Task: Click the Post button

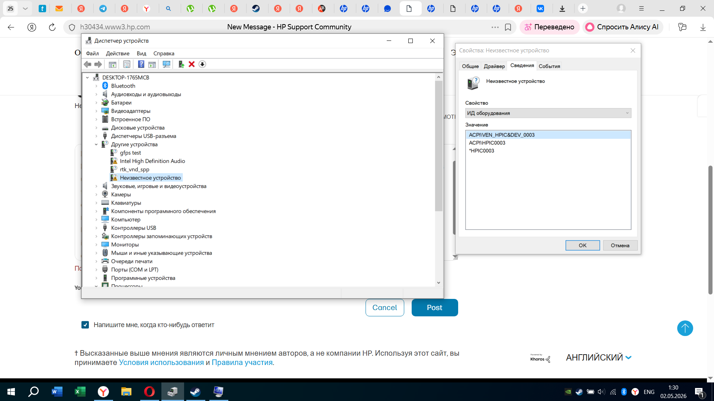Action: (434, 308)
